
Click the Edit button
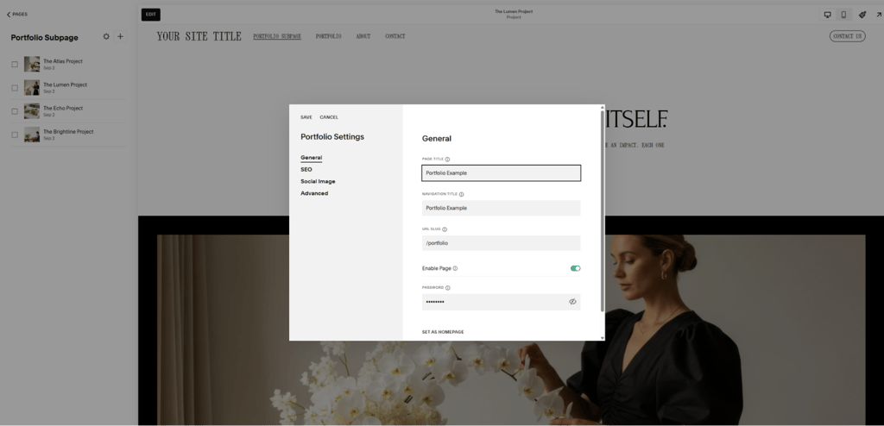[151, 15]
